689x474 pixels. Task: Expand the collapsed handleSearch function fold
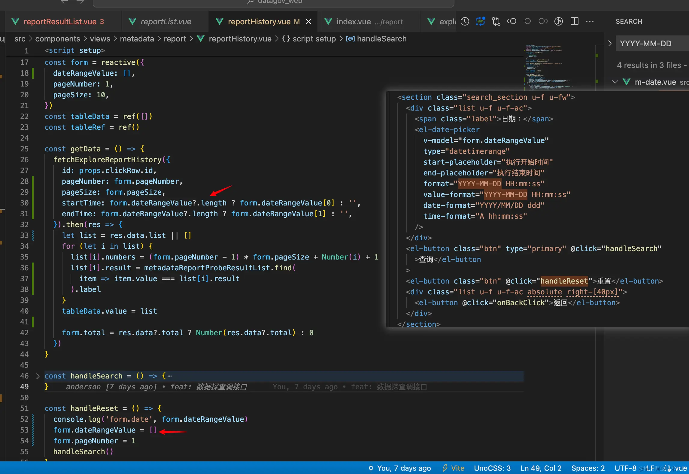pyautogui.click(x=38, y=376)
